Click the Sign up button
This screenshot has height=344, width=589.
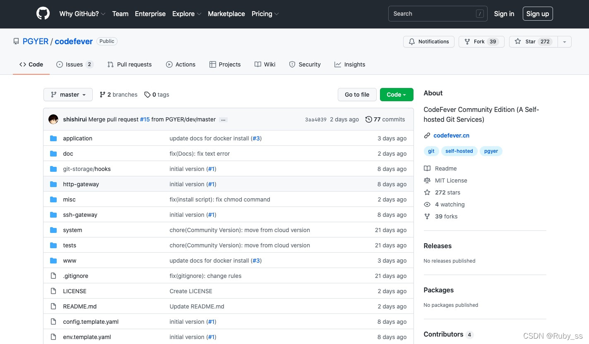[x=538, y=14]
